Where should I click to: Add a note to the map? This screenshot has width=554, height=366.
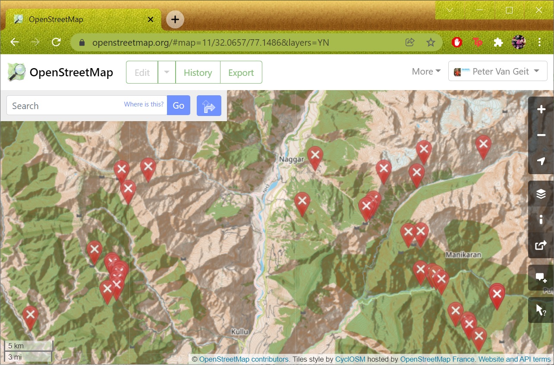pyautogui.click(x=541, y=278)
